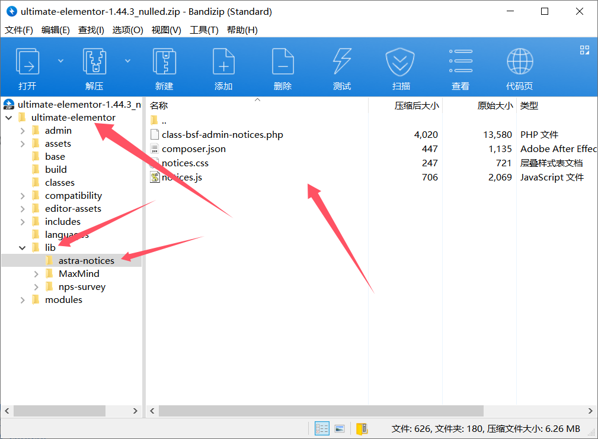Select the archive root ultimate-elementor-1.44.3_n tree item
598x439 pixels.
72,104
